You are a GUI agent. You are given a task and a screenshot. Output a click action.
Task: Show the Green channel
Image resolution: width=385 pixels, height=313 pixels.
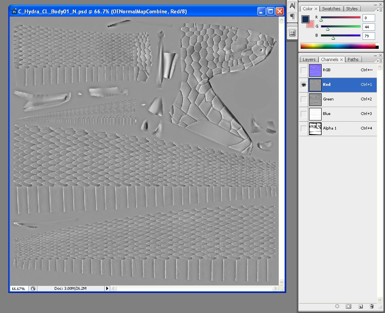(x=304, y=99)
